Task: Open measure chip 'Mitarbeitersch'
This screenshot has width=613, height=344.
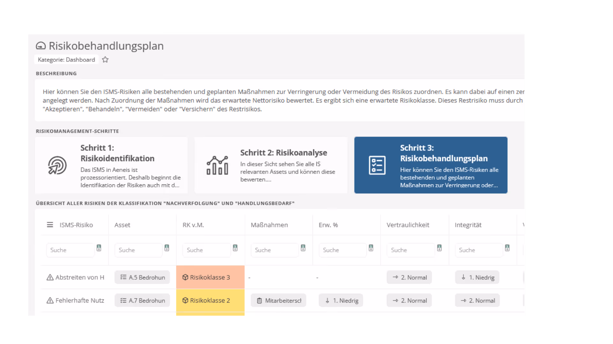Action: point(278,300)
